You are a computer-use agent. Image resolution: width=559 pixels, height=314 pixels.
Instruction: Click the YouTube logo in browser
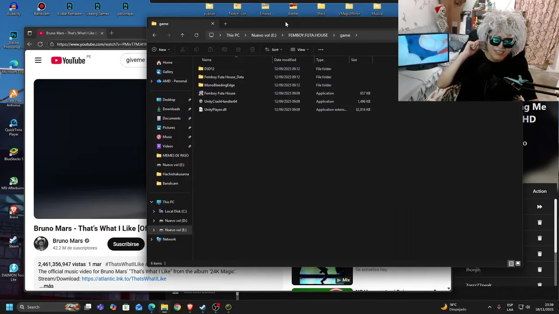coord(68,60)
